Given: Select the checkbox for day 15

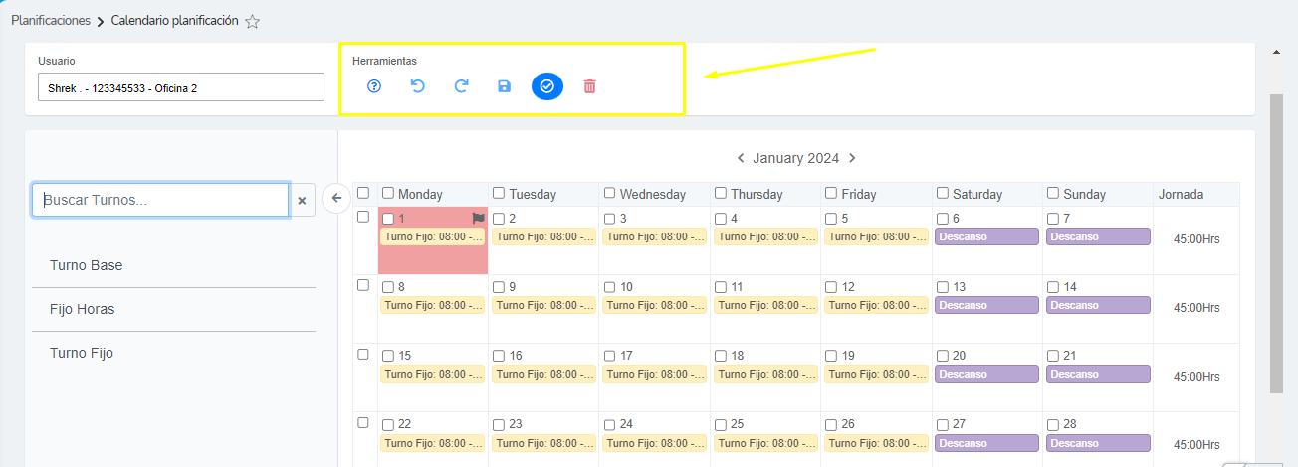Looking at the screenshot, I should click(388, 355).
